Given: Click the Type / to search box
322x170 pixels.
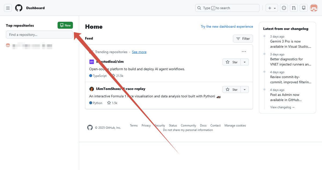Looking at the screenshot, I should (227, 8).
